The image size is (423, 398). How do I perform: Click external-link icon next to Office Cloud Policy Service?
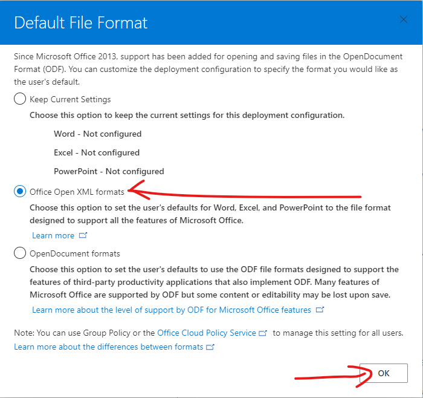tap(263, 333)
